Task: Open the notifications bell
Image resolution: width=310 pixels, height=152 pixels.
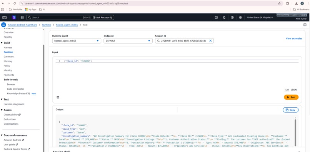Action: [224, 17]
